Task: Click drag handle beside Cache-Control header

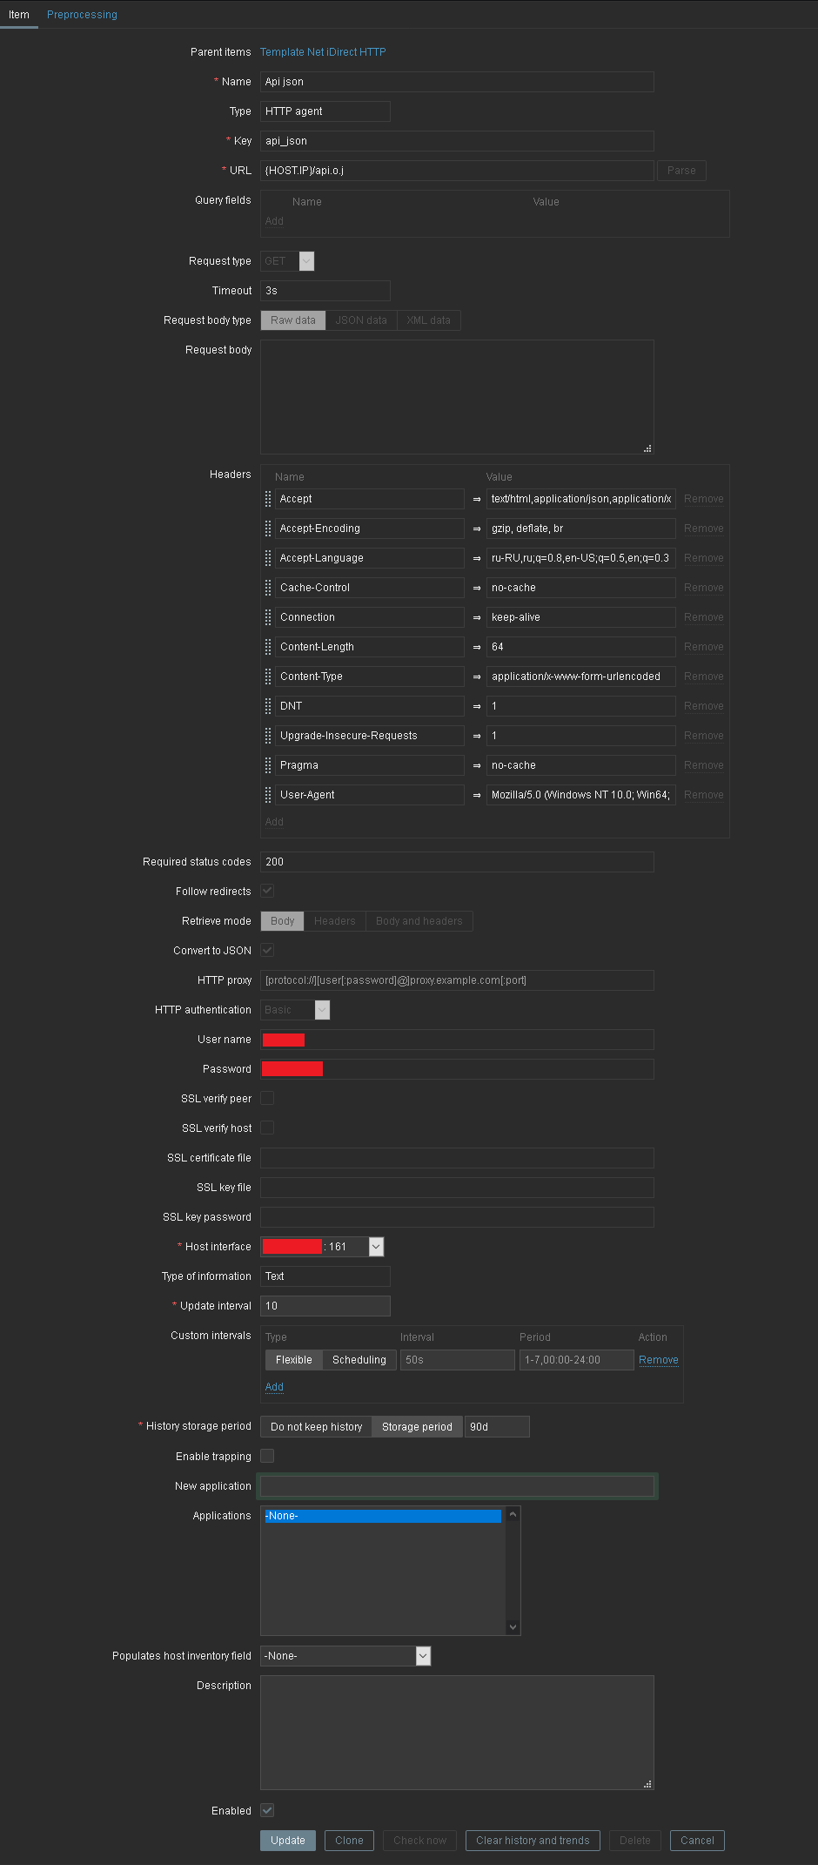Action: 268,588
